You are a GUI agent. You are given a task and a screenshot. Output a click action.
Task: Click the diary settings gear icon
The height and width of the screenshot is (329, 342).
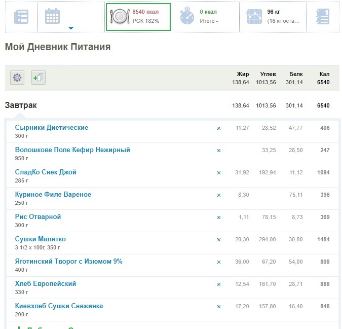(x=17, y=78)
